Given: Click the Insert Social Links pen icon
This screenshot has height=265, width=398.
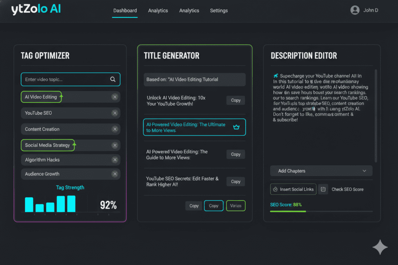Looking at the screenshot, I should pyautogui.click(x=276, y=189).
